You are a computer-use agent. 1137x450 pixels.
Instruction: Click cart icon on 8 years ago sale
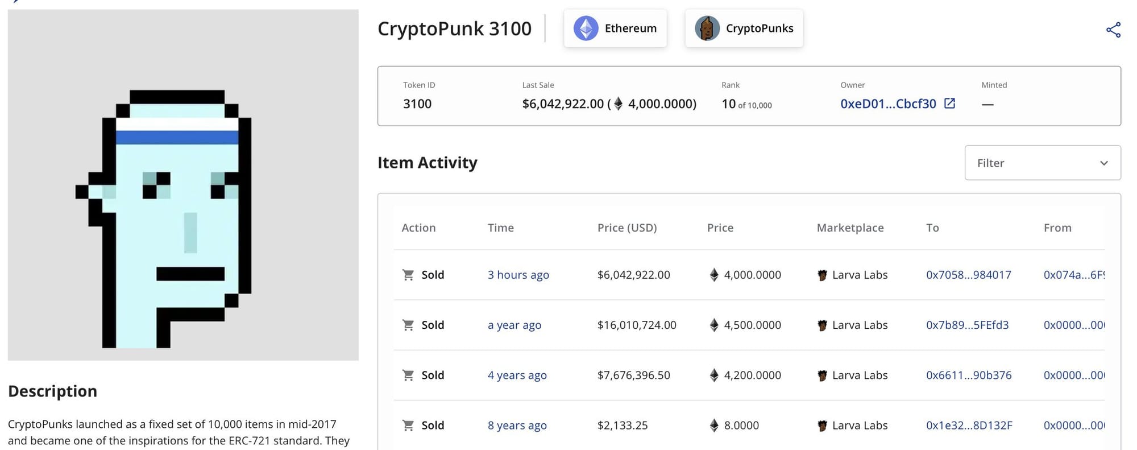(408, 425)
